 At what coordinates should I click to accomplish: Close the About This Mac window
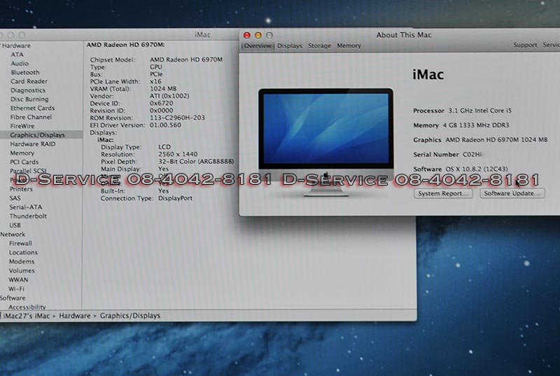(247, 35)
